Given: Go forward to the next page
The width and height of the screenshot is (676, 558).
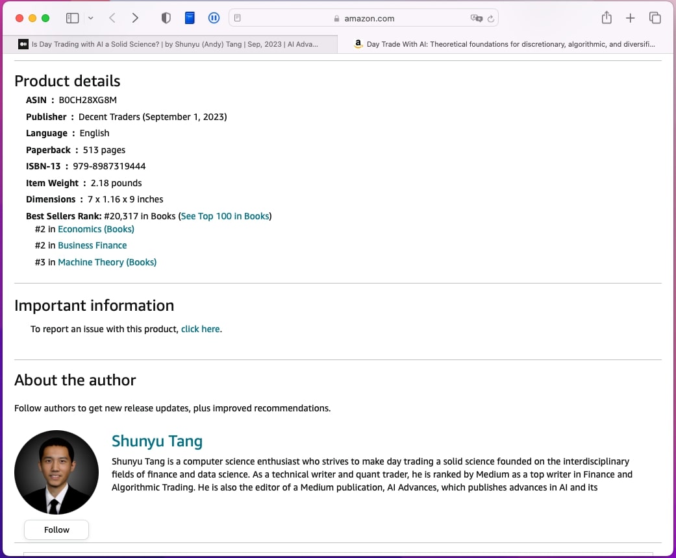Looking at the screenshot, I should (x=135, y=18).
